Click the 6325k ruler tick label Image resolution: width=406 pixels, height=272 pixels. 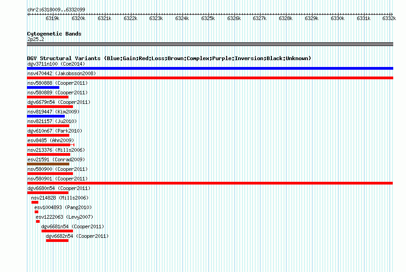point(208,18)
